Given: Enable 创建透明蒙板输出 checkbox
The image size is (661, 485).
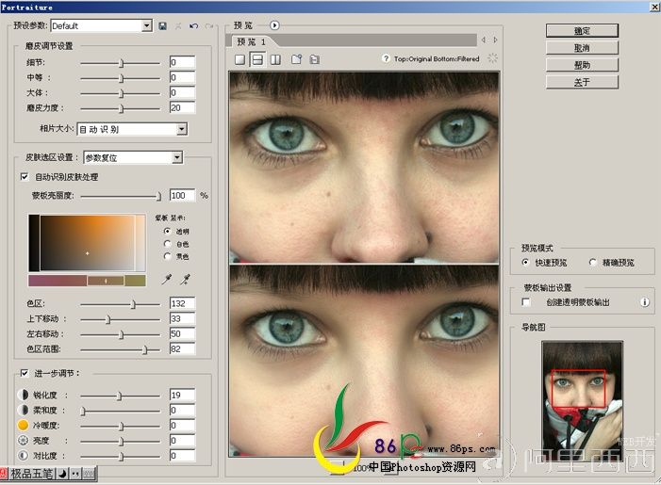Looking at the screenshot, I should [x=525, y=302].
